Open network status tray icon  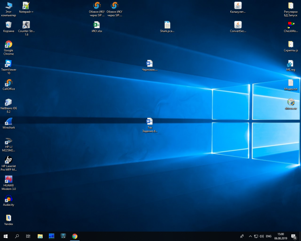(256, 236)
